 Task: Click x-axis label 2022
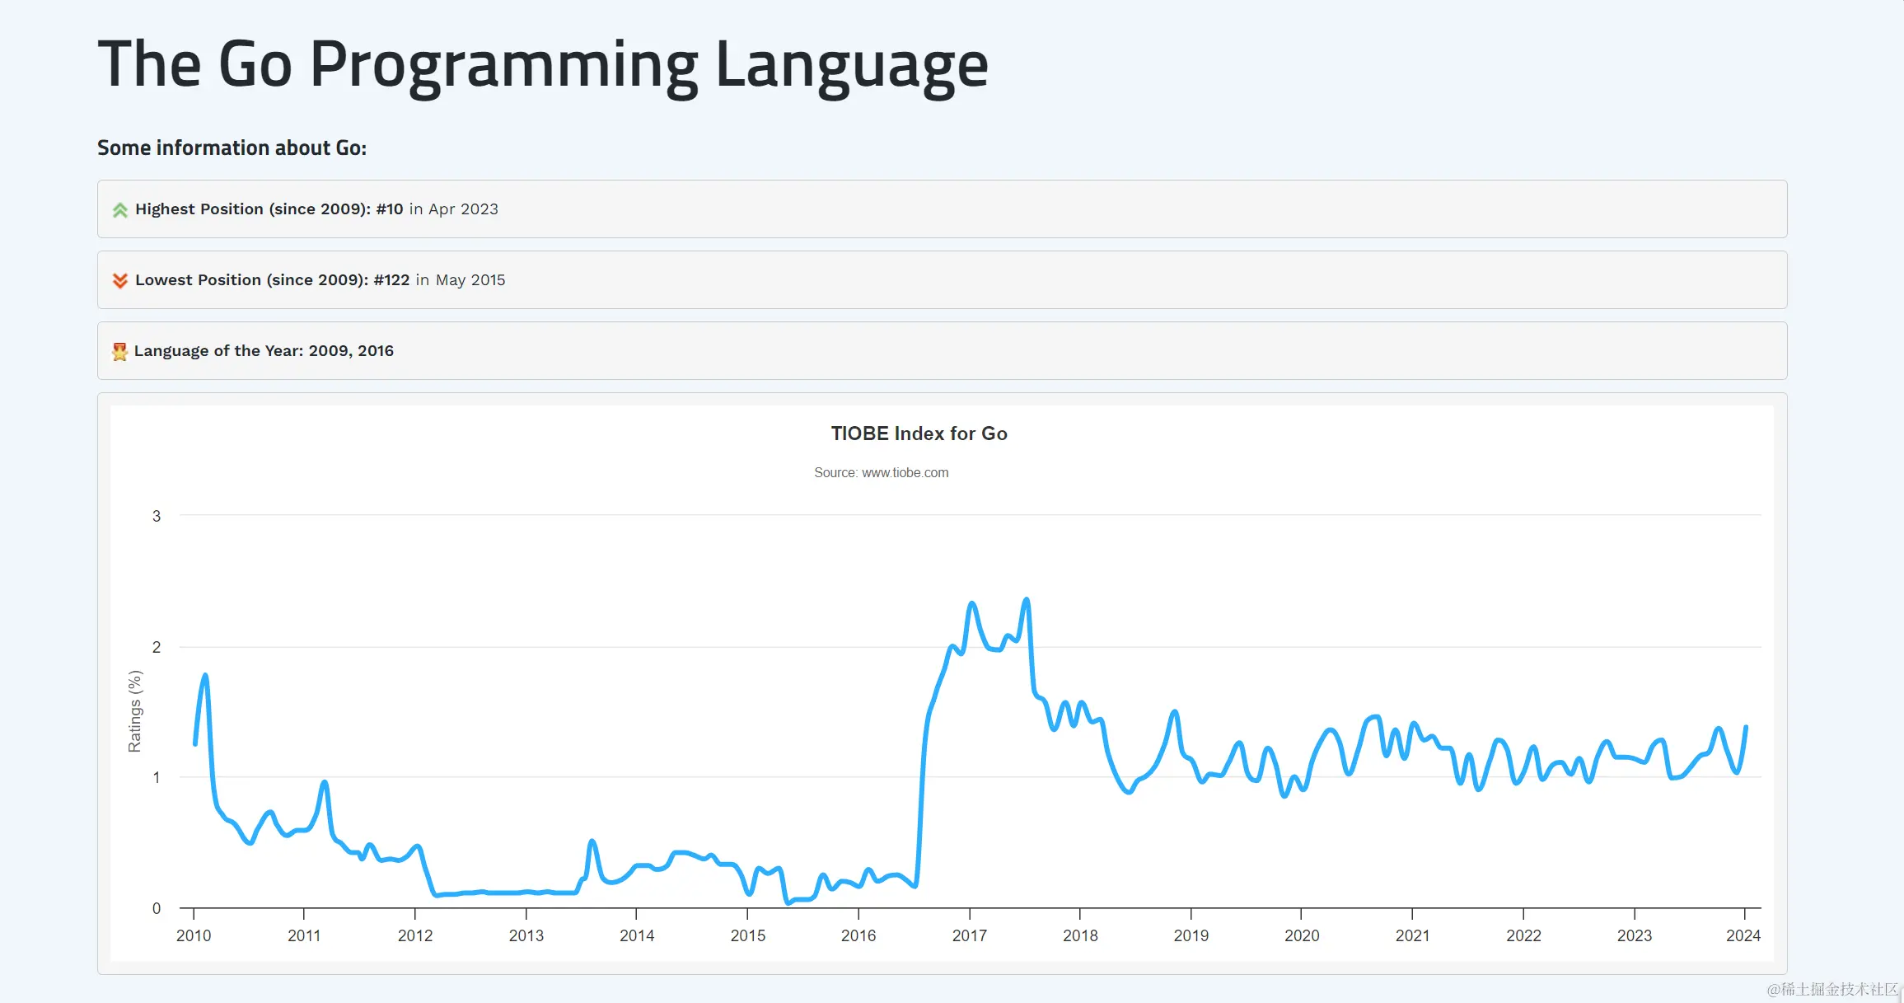1524,936
